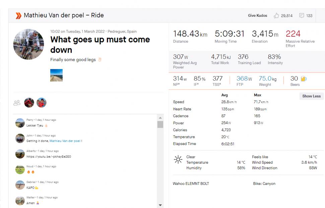
Task: Click the Give Kudos button
Action: click(257, 15)
